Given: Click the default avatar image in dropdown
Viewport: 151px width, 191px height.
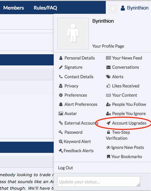Looking at the screenshot, I should tap(73, 34).
